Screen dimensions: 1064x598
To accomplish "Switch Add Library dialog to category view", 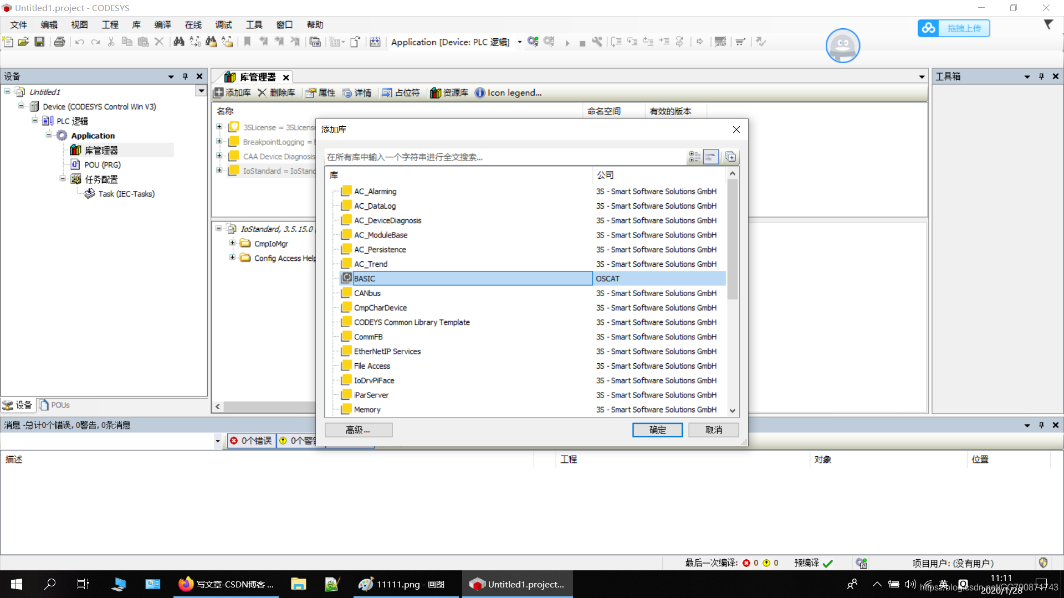I will pyautogui.click(x=694, y=157).
